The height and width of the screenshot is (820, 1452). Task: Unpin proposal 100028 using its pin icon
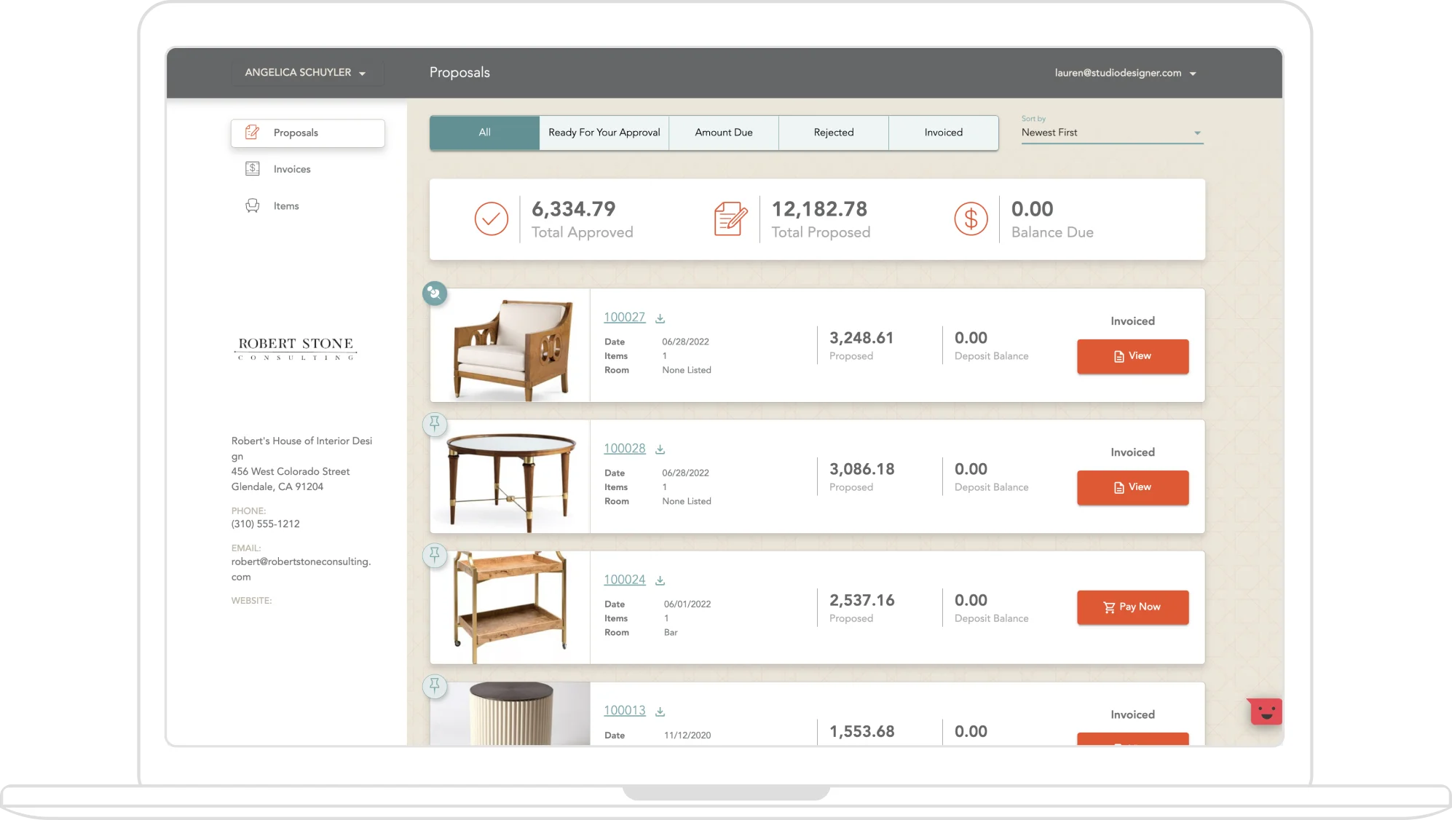point(434,424)
